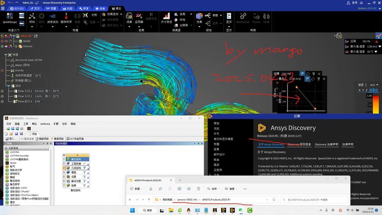Image resolution: width=382 pixels, height=215 pixels.
Task: Toggle the circle beside Gravity
Action: [x=2, y=71]
